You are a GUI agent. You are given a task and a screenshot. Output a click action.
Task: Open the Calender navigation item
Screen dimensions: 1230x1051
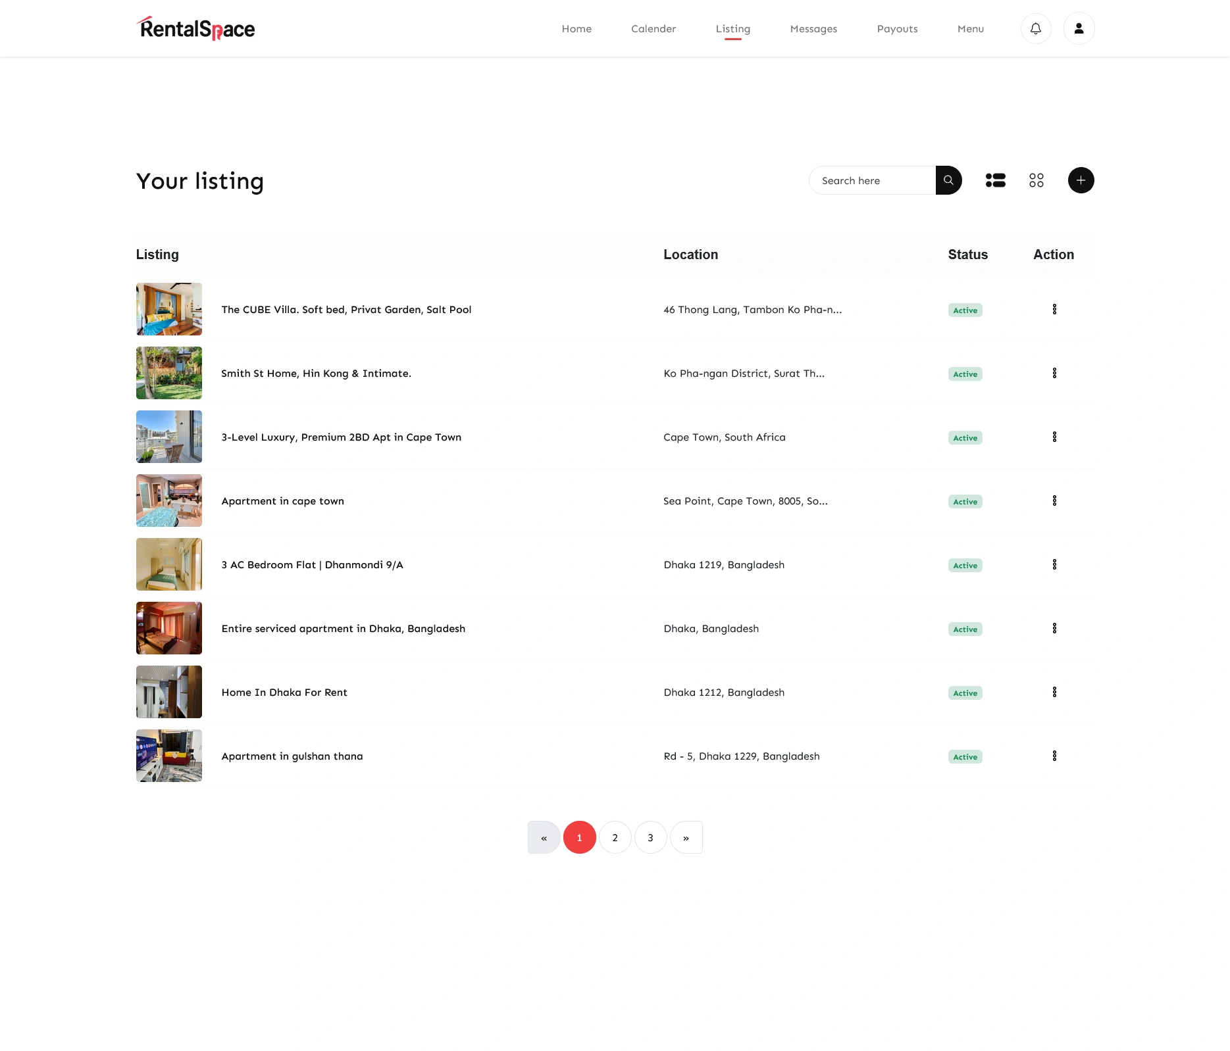653,29
